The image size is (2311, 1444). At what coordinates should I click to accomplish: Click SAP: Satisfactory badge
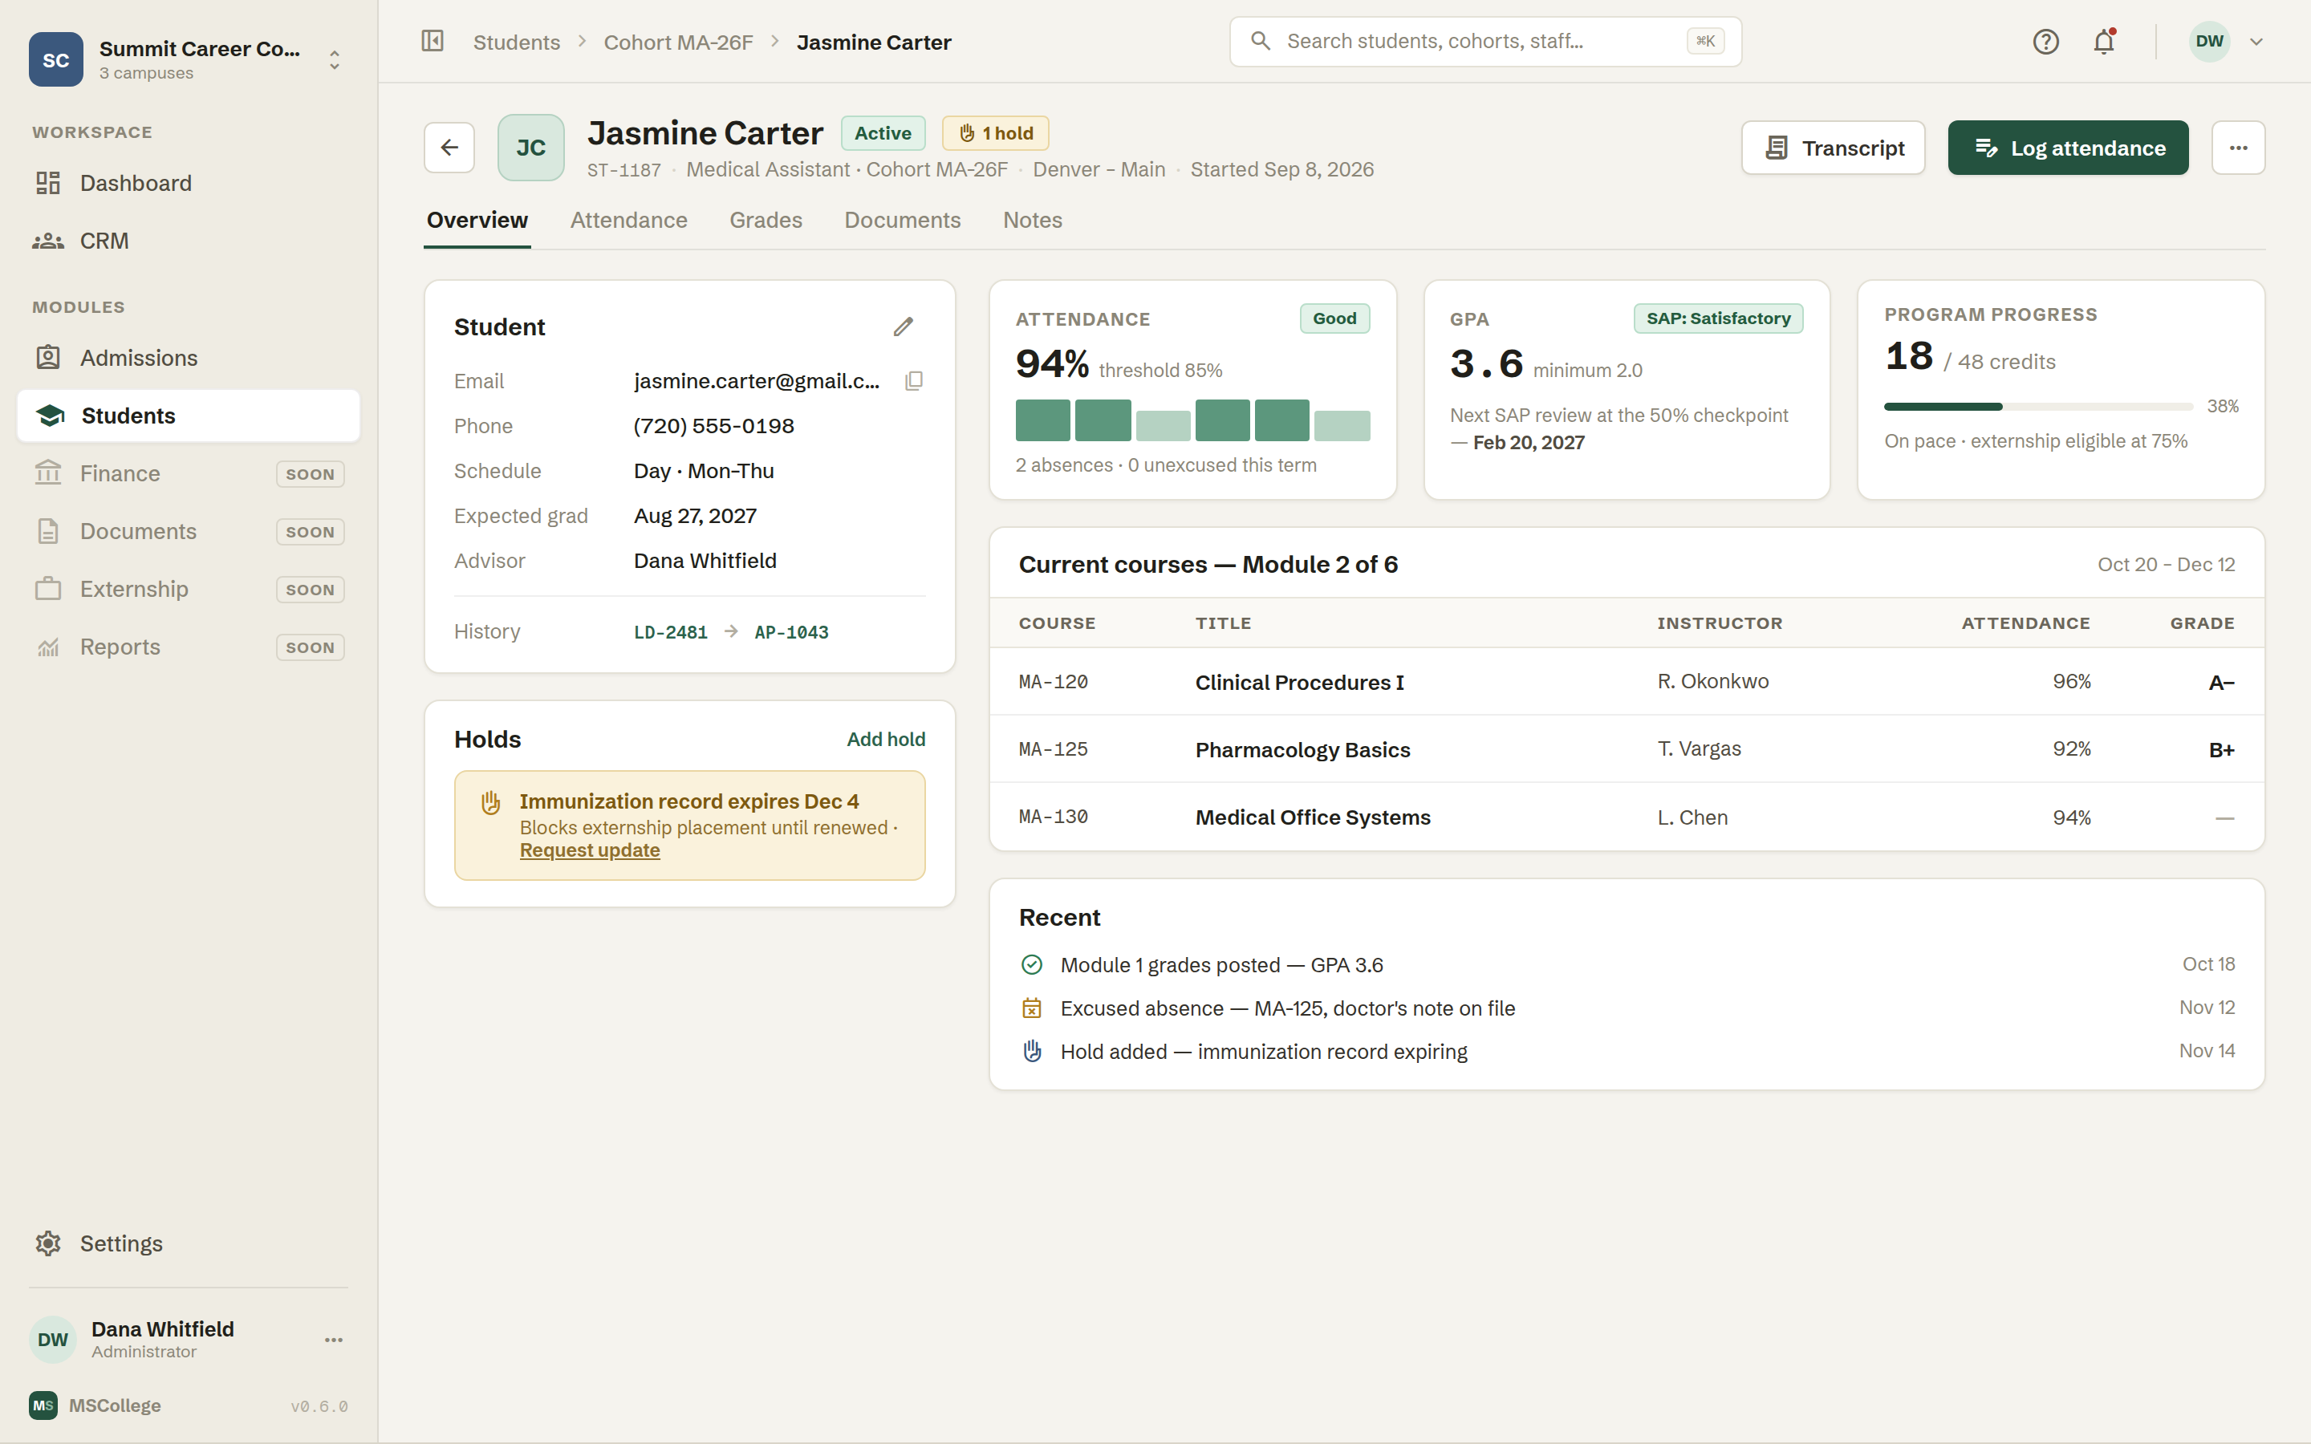[x=1718, y=318]
